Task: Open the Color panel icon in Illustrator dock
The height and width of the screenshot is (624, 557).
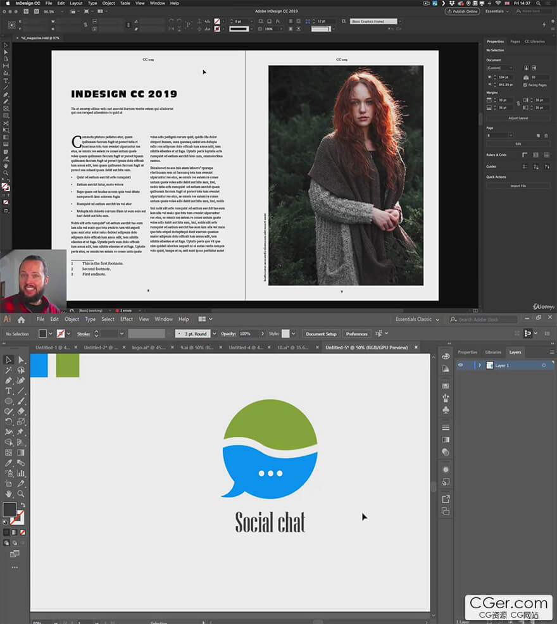Action: [446, 356]
